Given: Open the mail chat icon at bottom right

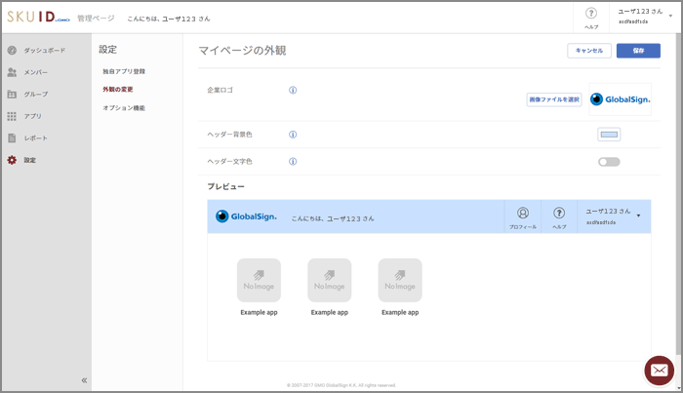Looking at the screenshot, I should tap(659, 371).
